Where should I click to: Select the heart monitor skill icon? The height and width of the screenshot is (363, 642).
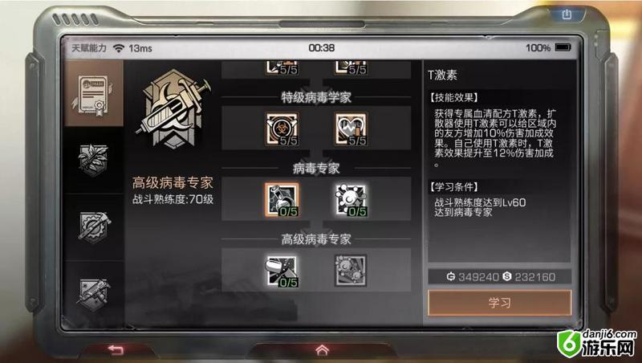[351, 129]
